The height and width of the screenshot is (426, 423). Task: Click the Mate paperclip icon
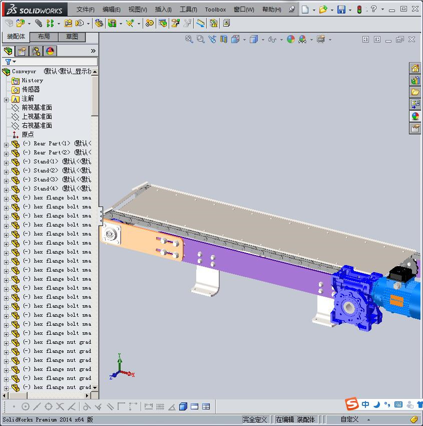point(39,24)
